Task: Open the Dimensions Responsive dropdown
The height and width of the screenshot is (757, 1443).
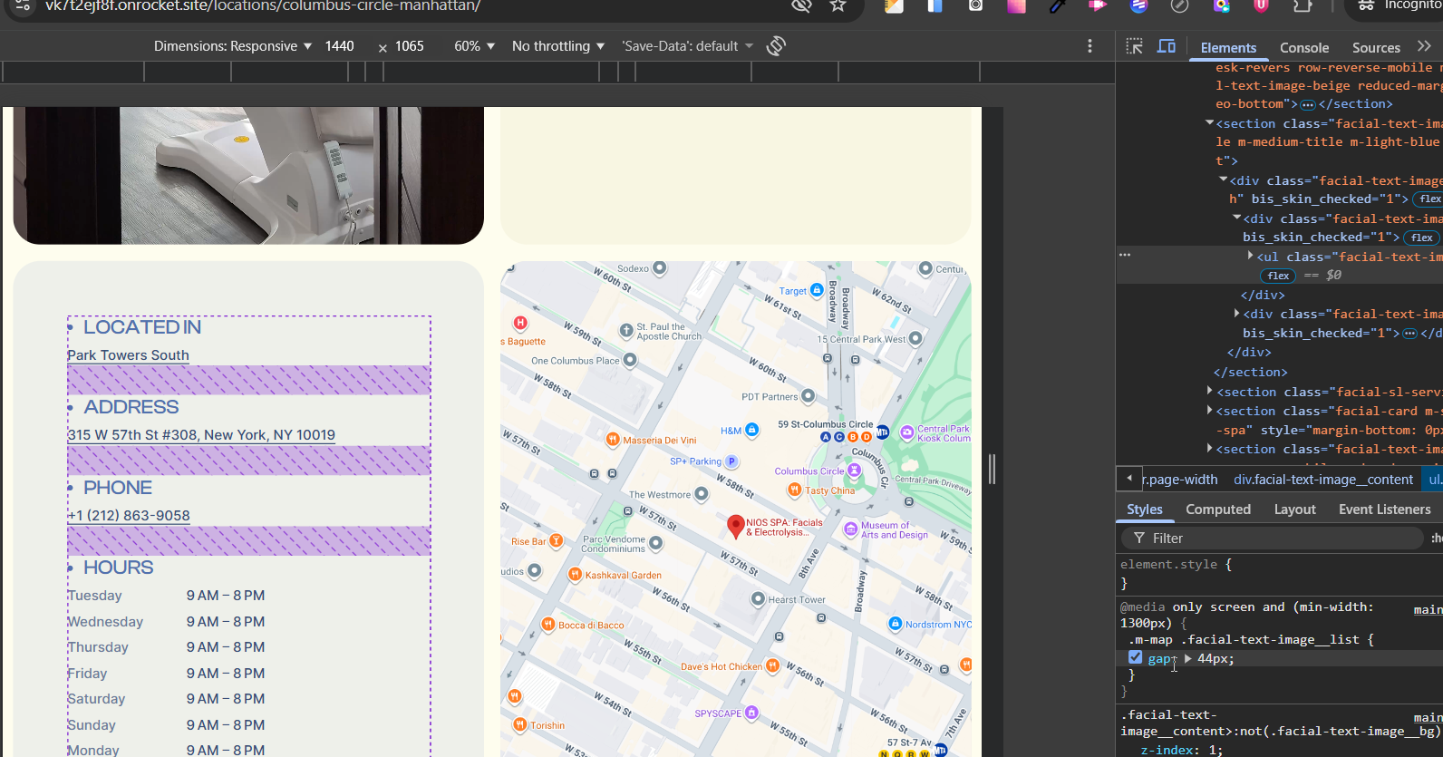Action: pyautogui.click(x=232, y=46)
